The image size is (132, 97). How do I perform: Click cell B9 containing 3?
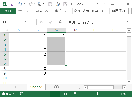pos(38,73)
